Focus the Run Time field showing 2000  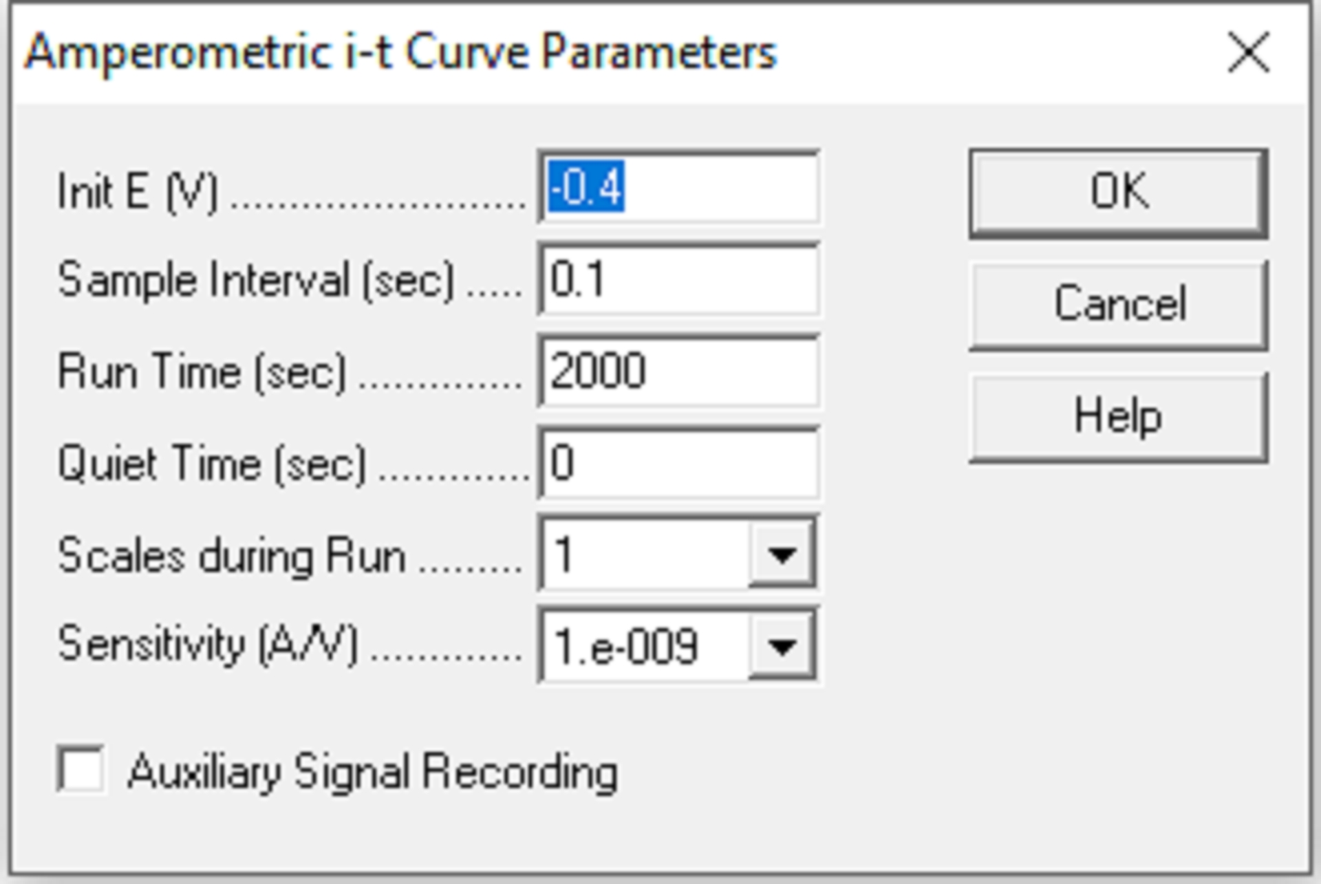tap(678, 371)
